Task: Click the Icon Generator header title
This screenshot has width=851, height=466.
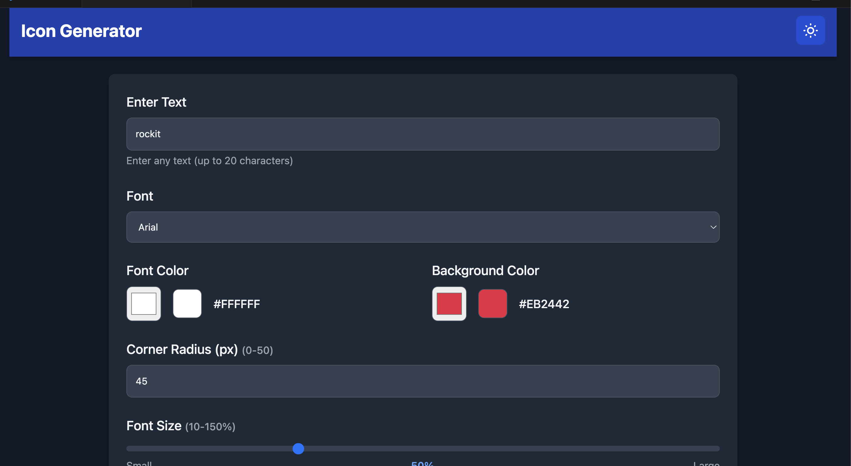Action: 81,31
